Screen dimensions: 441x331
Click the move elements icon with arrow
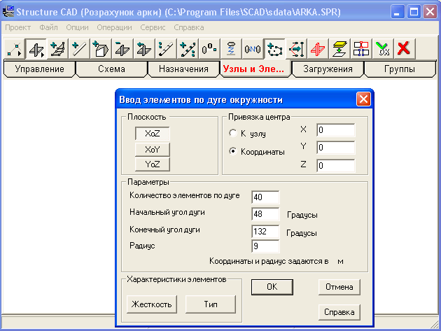click(144, 49)
